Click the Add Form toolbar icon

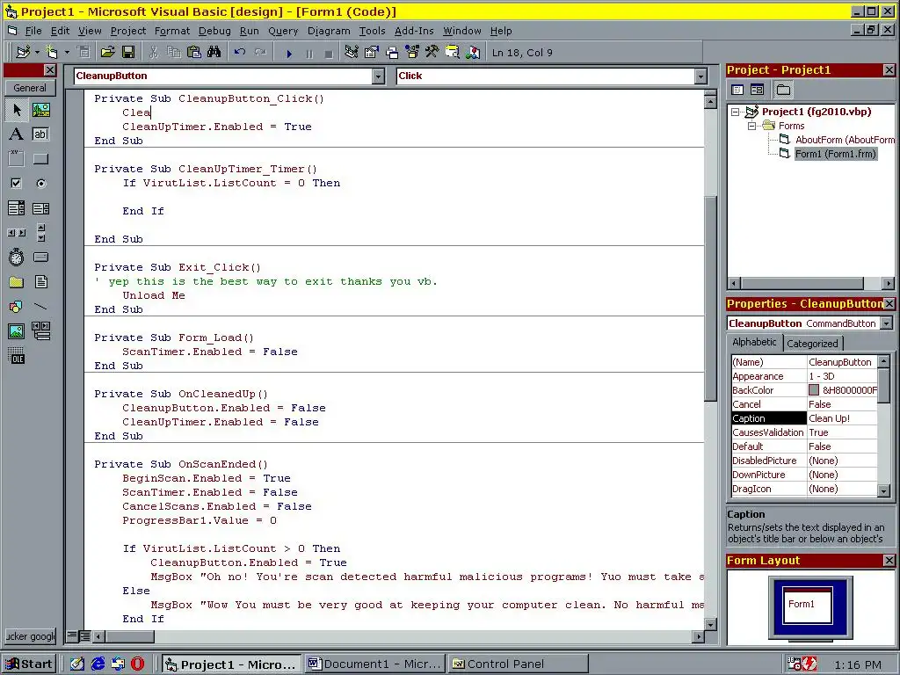click(x=52, y=52)
